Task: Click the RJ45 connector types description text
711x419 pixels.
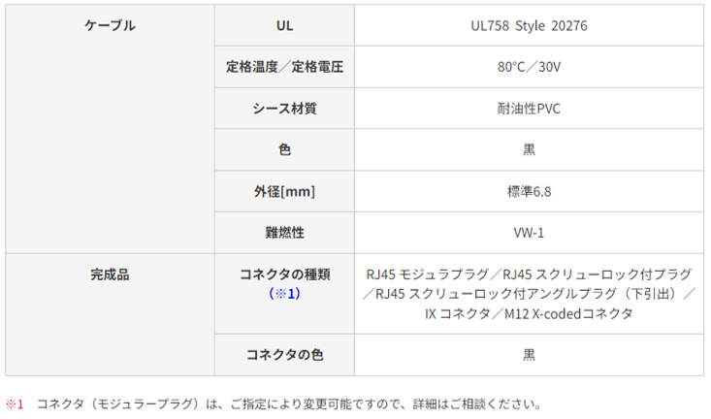Action: point(529,293)
